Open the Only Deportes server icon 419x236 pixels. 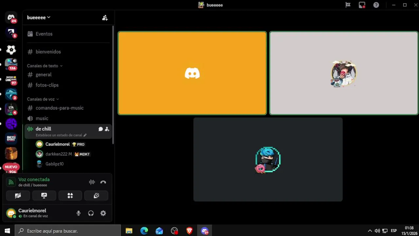[11, 139]
